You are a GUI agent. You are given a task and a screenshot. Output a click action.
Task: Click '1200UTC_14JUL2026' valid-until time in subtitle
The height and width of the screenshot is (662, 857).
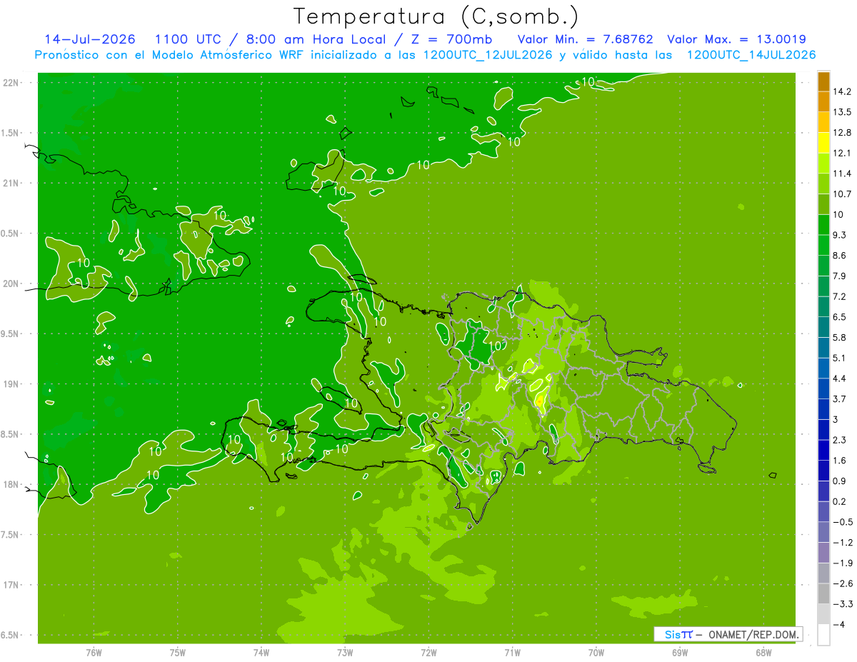[751, 55]
